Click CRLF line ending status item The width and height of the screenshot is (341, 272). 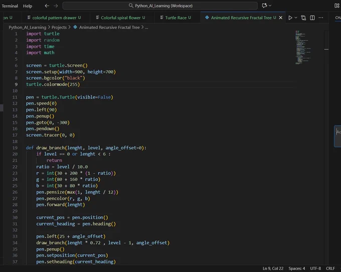[x=330, y=268]
